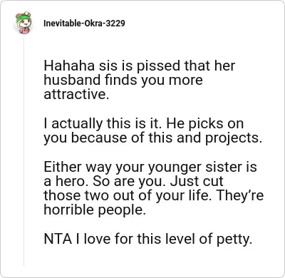Click the "NTA" verdict word
Screen dimensions: 285x278
58,239
